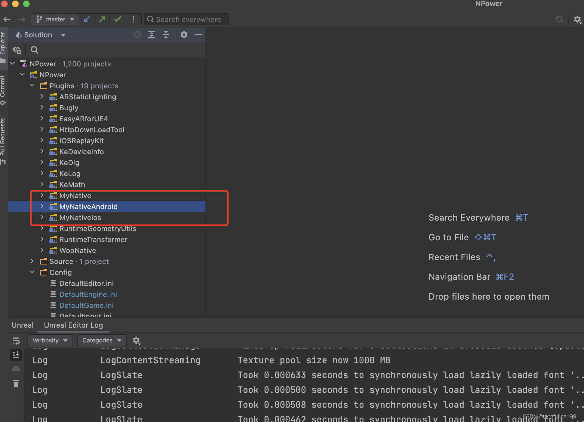Open Solution panel gear options
This screenshot has width=584, height=422.
184,35
